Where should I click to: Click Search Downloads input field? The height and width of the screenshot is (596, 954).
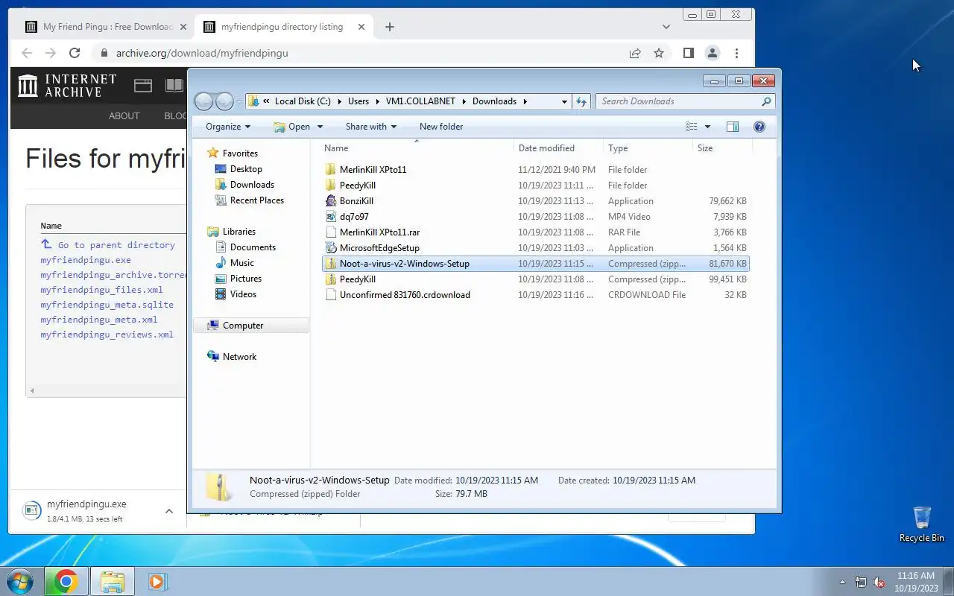tap(678, 101)
